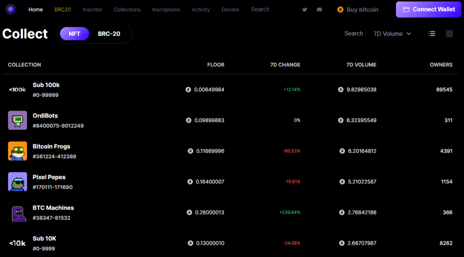Click bitcoin icon beside floor 0.16400007

(x=190, y=181)
